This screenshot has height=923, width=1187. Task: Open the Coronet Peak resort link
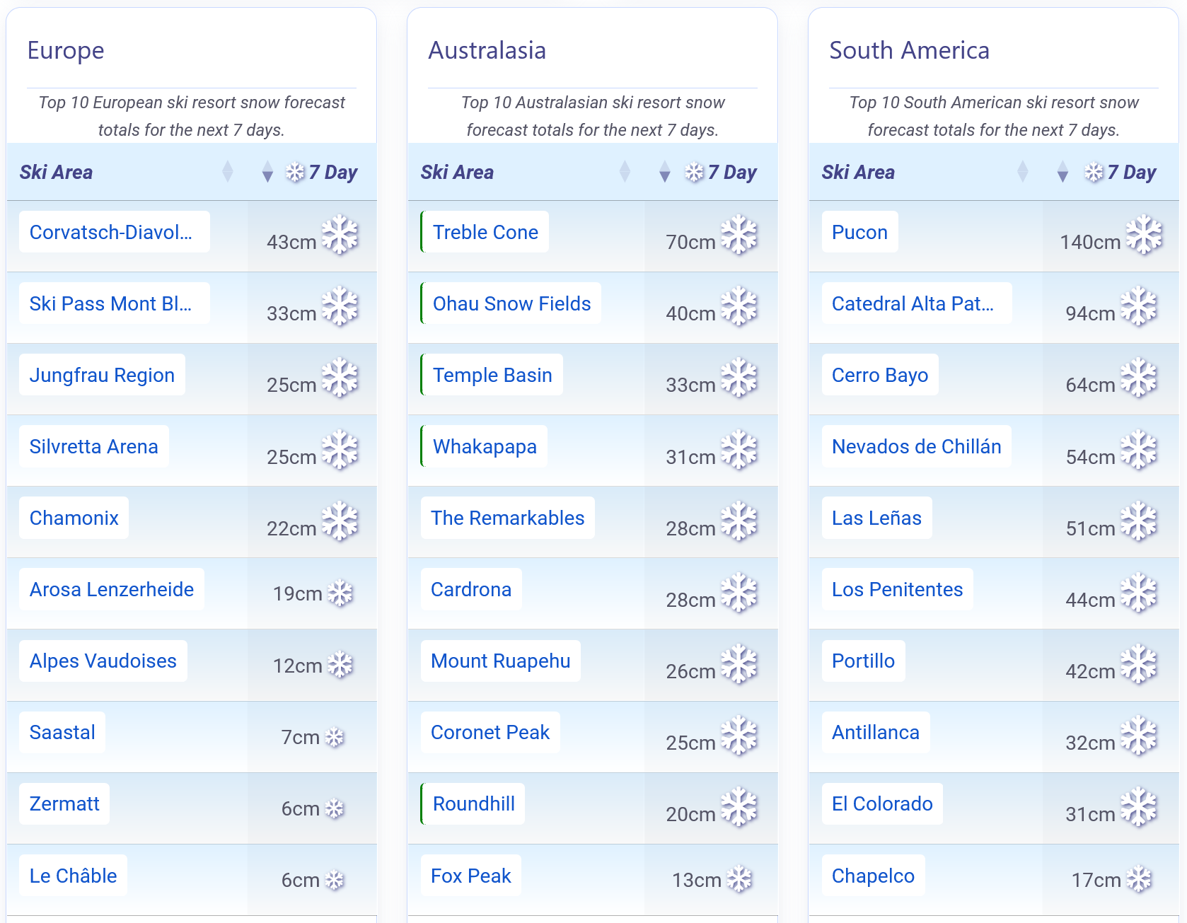click(x=490, y=732)
